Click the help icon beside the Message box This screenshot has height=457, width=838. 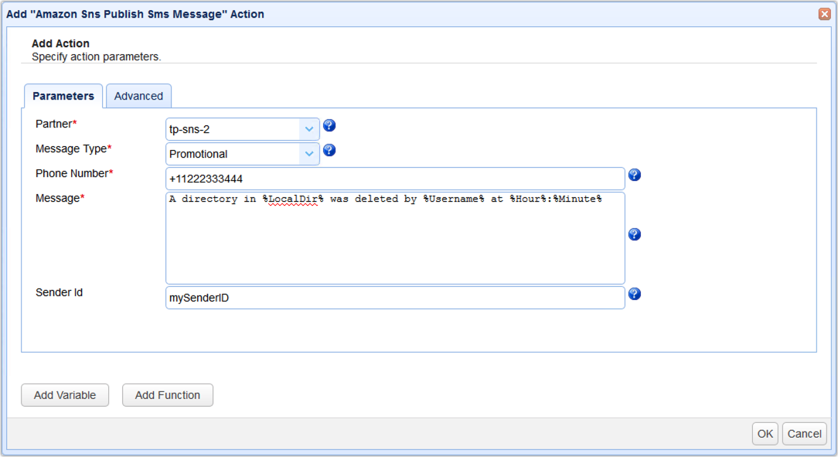pyautogui.click(x=635, y=234)
